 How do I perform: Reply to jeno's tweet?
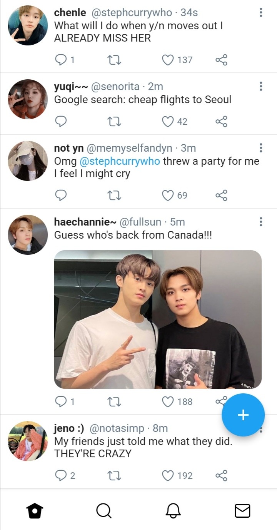(61, 476)
